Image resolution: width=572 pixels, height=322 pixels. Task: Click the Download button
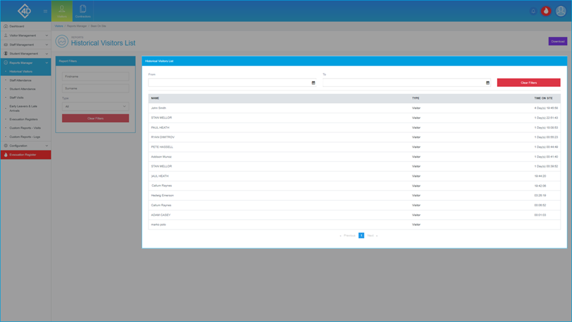pyautogui.click(x=558, y=41)
